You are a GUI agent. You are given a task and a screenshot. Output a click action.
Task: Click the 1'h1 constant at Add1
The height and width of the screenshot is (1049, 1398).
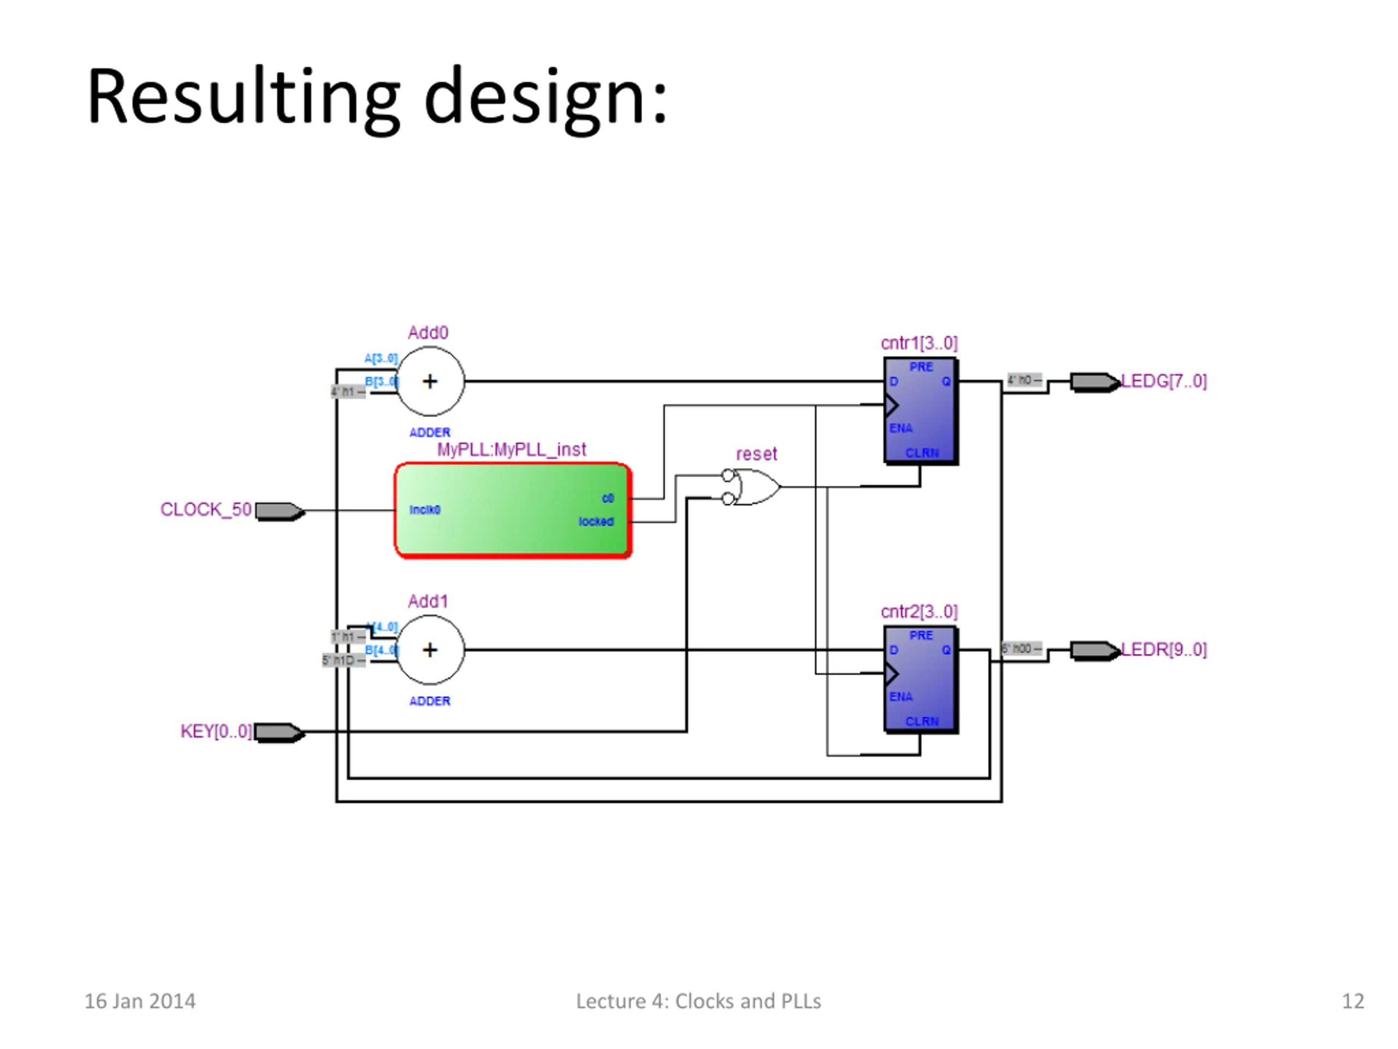348,637
